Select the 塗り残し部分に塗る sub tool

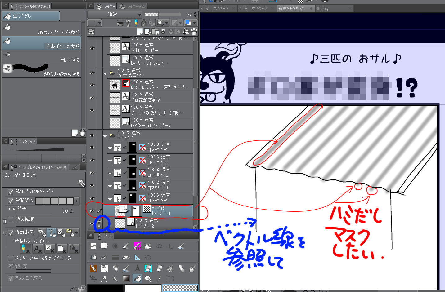[x=42, y=71]
